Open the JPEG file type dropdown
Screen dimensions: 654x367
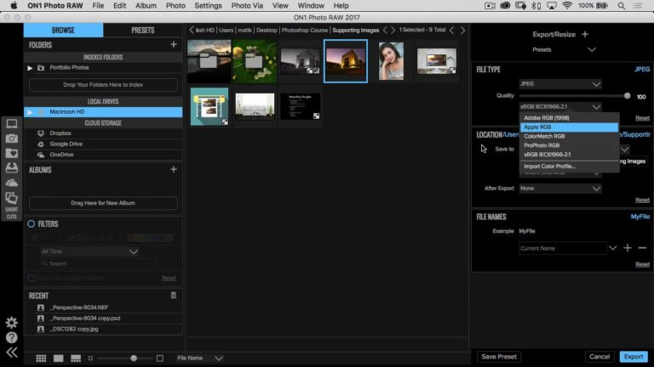click(560, 84)
